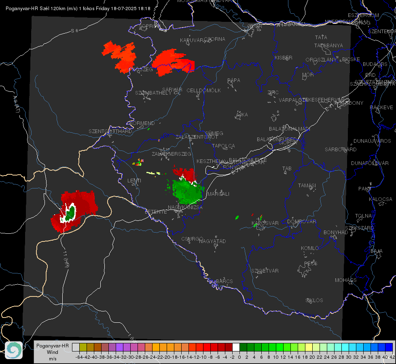The width and height of the screenshot is (396, 364).
Task: Click the BAJA label
Action: pos(377,251)
